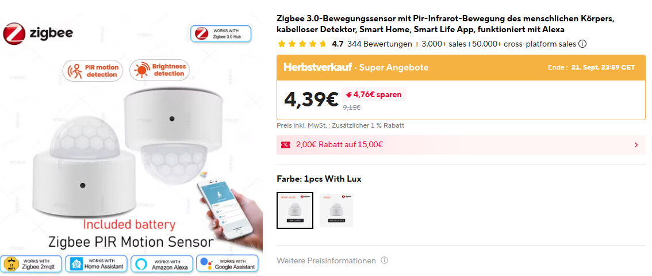This screenshot has height=276, width=652.
Task: Click the info icon next to cross-platform sales
Action: pyautogui.click(x=582, y=44)
